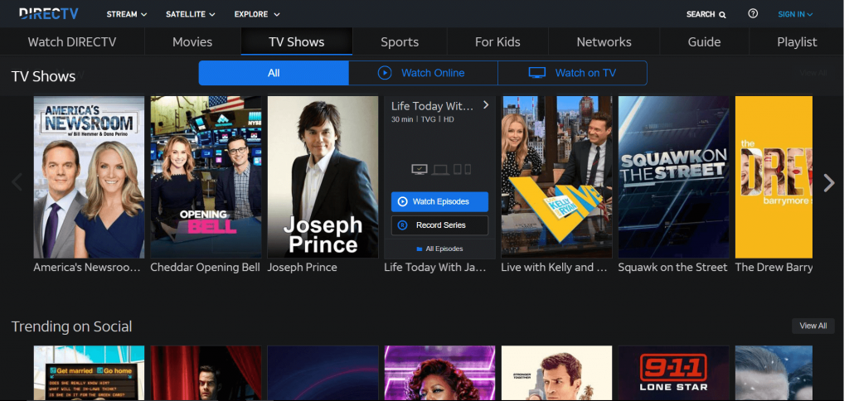
Task: Click the TV screen icon in Watch on TV
Action: (536, 73)
